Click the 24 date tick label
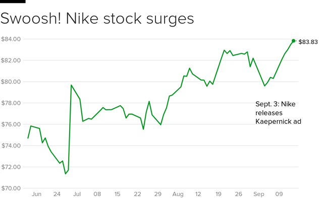The width and height of the screenshot is (323, 208). 57,193
